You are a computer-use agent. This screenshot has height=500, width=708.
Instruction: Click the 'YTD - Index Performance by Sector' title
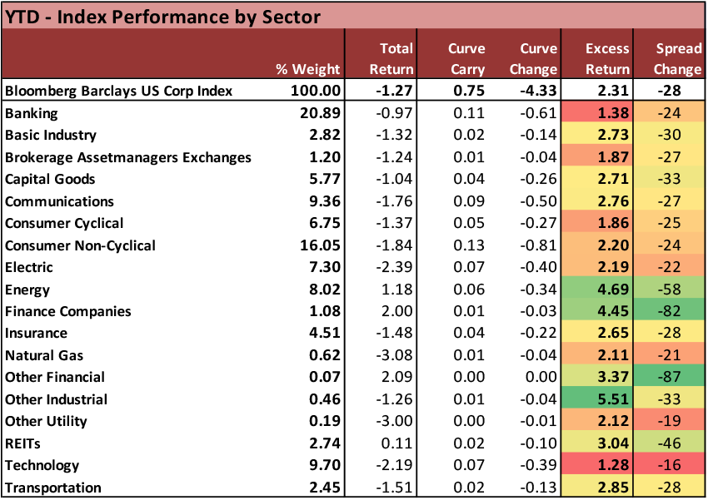pos(165,17)
